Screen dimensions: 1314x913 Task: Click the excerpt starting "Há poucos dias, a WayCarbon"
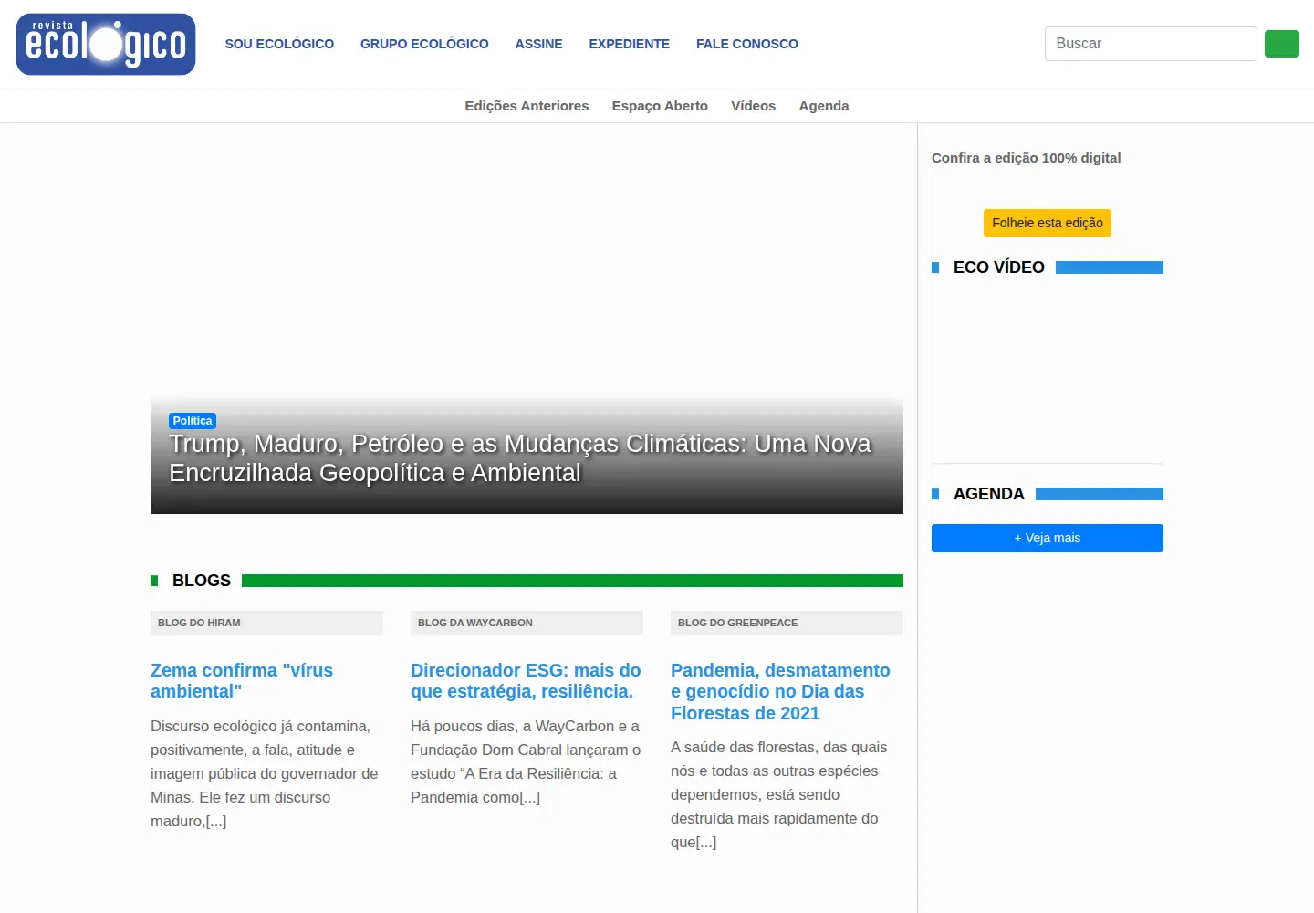[526, 761]
